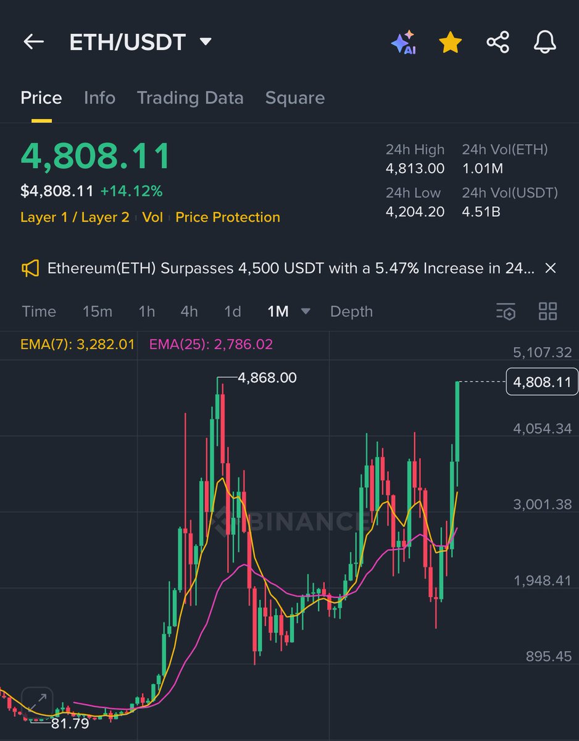This screenshot has width=579, height=741.
Task: Tap the current price tag 4,808.11 on axis
Action: [541, 382]
